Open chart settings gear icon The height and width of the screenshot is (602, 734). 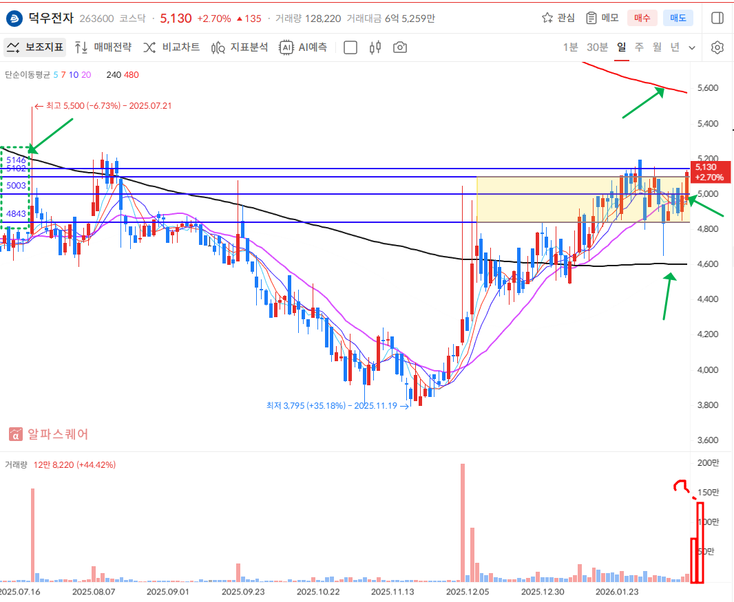click(717, 47)
